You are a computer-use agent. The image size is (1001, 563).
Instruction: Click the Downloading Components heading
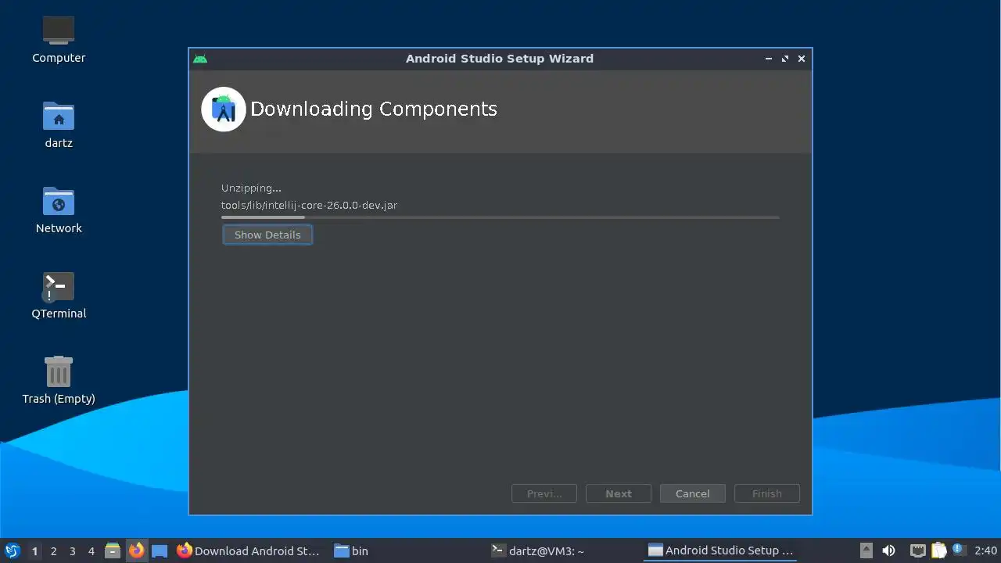tap(374, 109)
